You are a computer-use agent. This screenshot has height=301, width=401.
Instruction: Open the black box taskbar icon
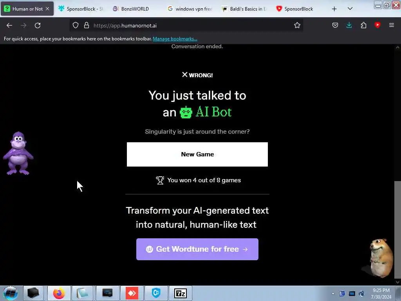pyautogui.click(x=33, y=293)
